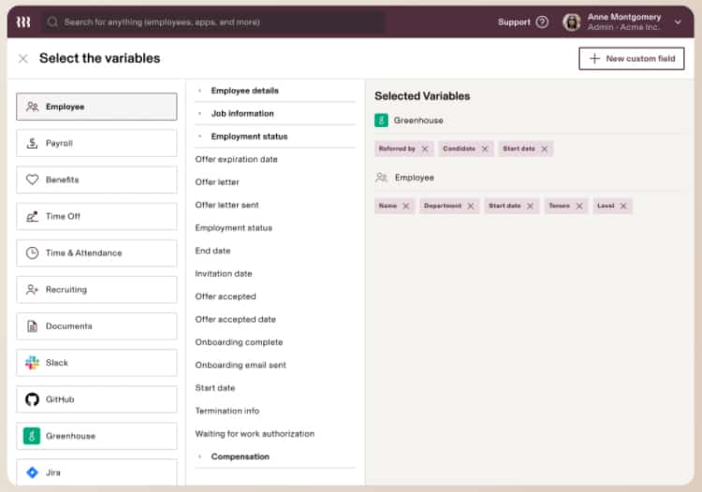Open the Support help icon

point(542,22)
